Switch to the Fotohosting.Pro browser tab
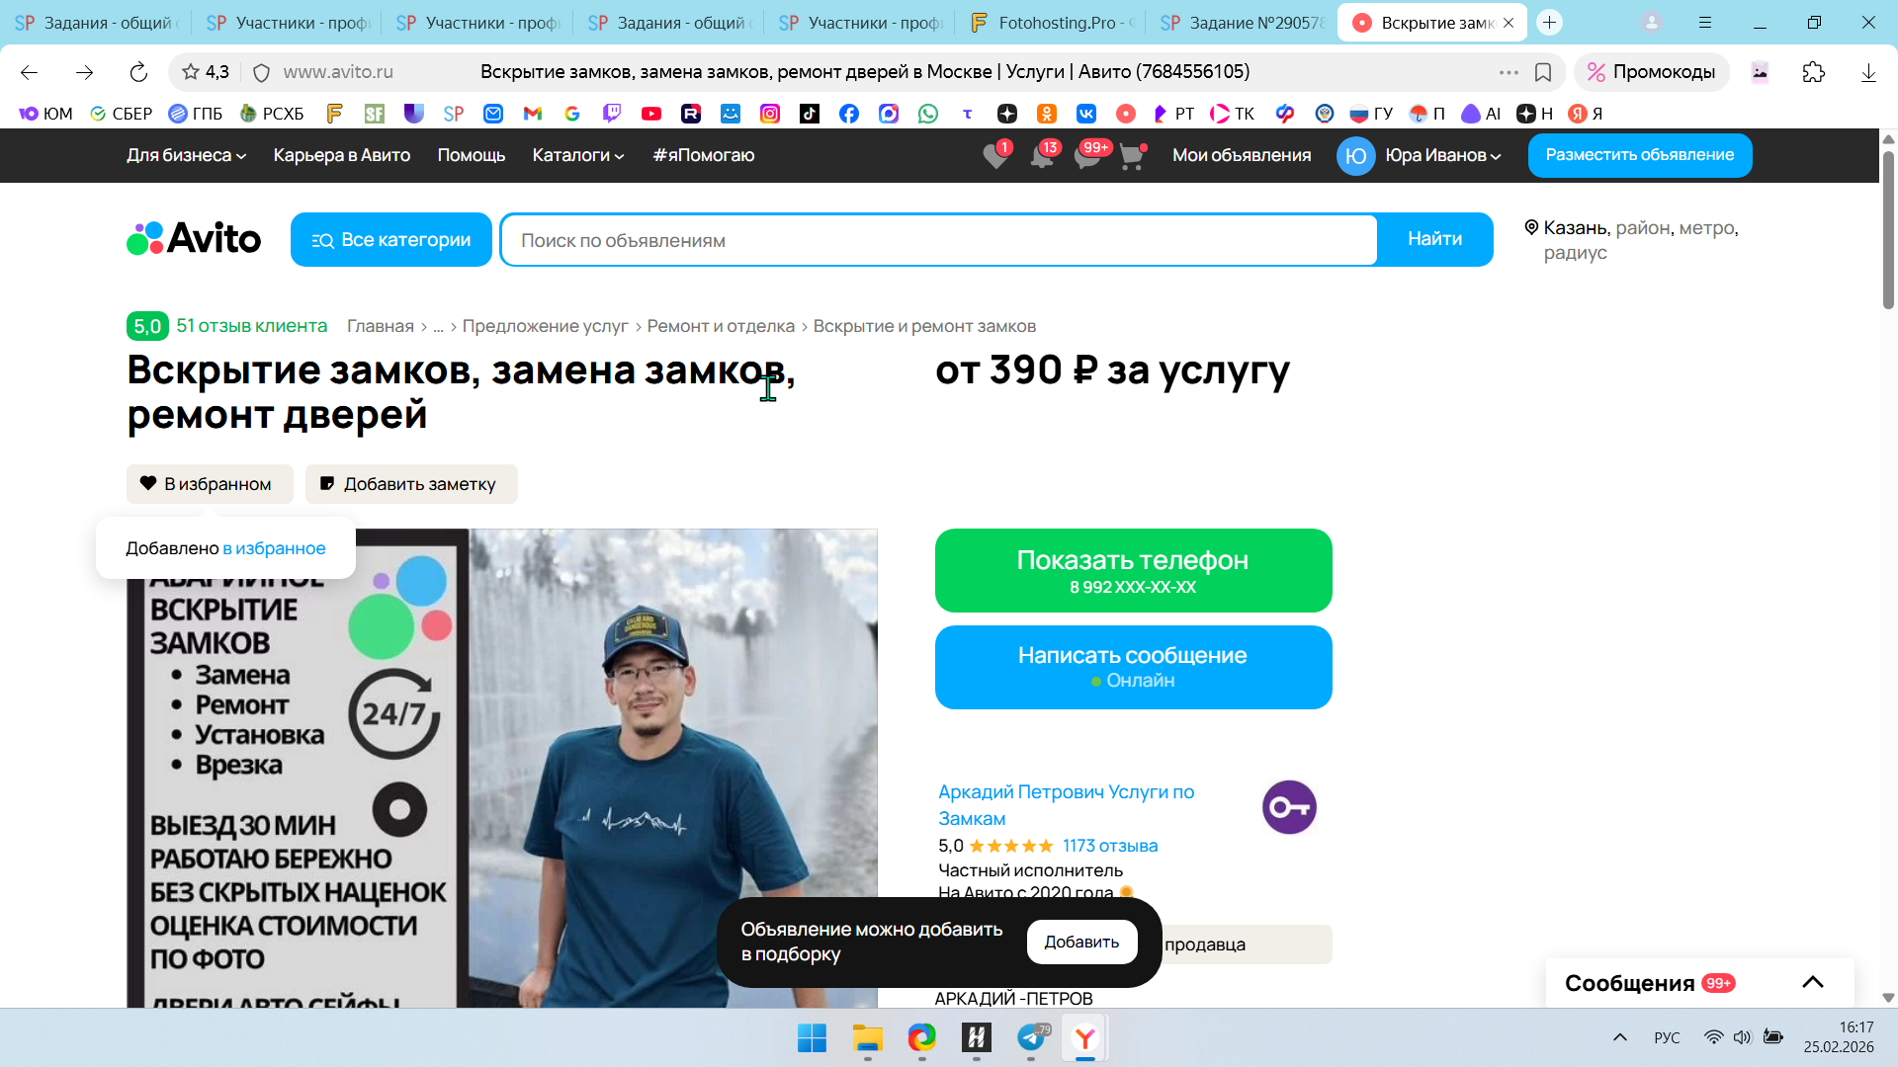Screen dimensions: 1898x1067 1052,23
